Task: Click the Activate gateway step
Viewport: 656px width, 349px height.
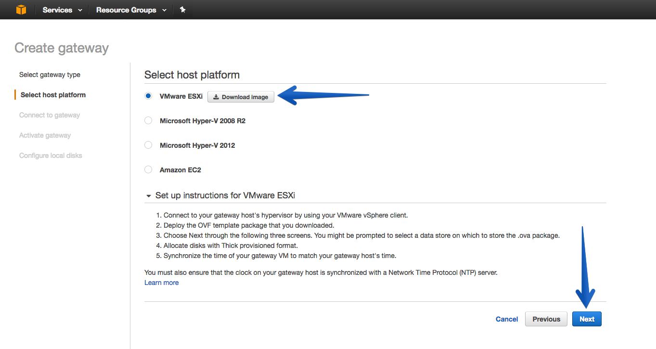Action: point(45,135)
